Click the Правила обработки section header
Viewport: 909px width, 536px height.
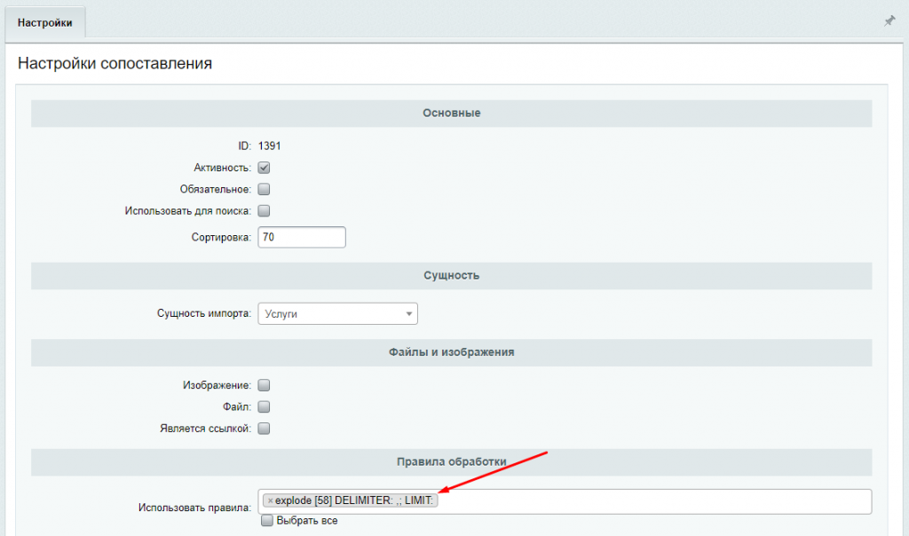click(x=452, y=461)
